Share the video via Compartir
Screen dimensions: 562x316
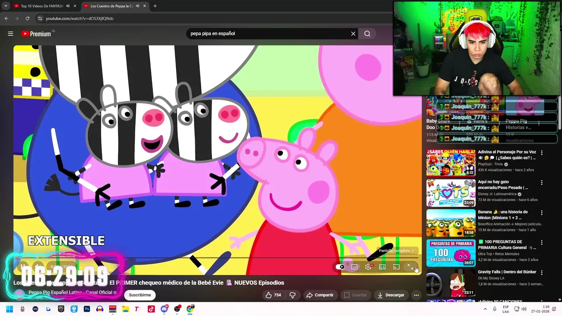click(x=320, y=295)
